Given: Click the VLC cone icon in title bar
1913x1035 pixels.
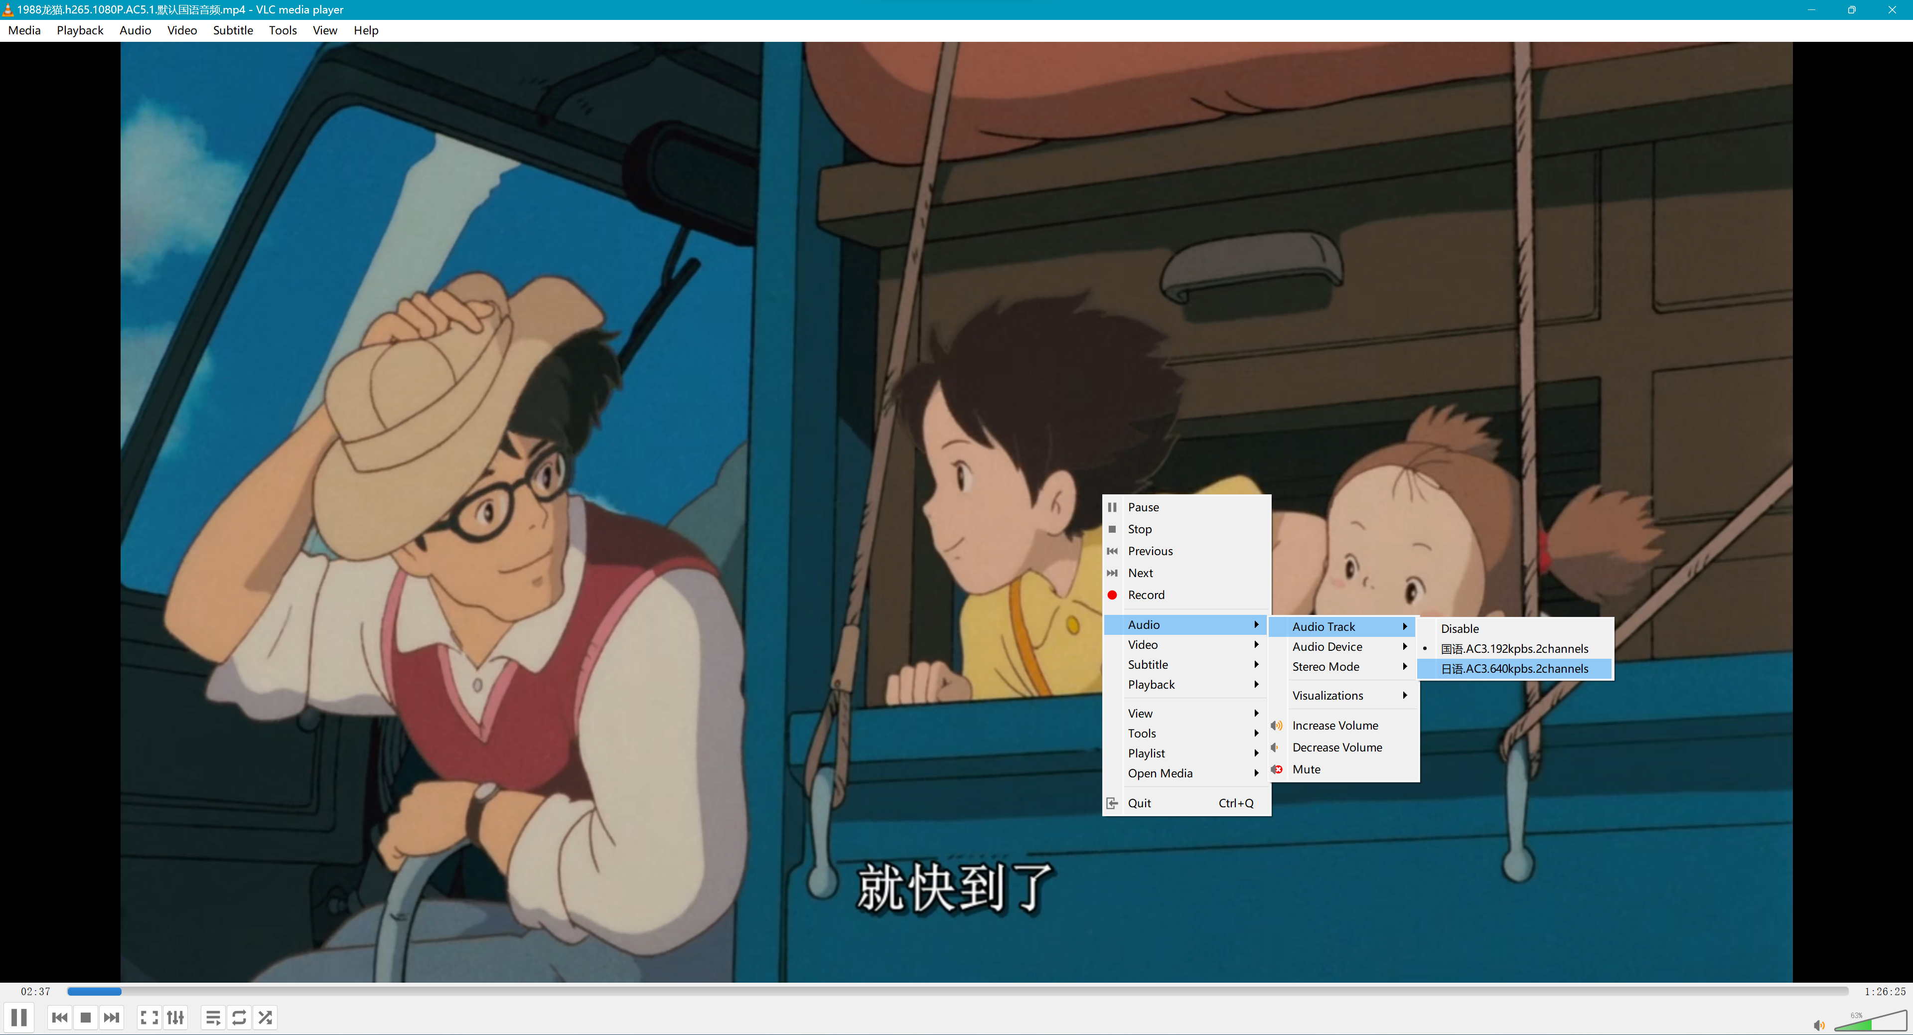Looking at the screenshot, I should point(7,9).
